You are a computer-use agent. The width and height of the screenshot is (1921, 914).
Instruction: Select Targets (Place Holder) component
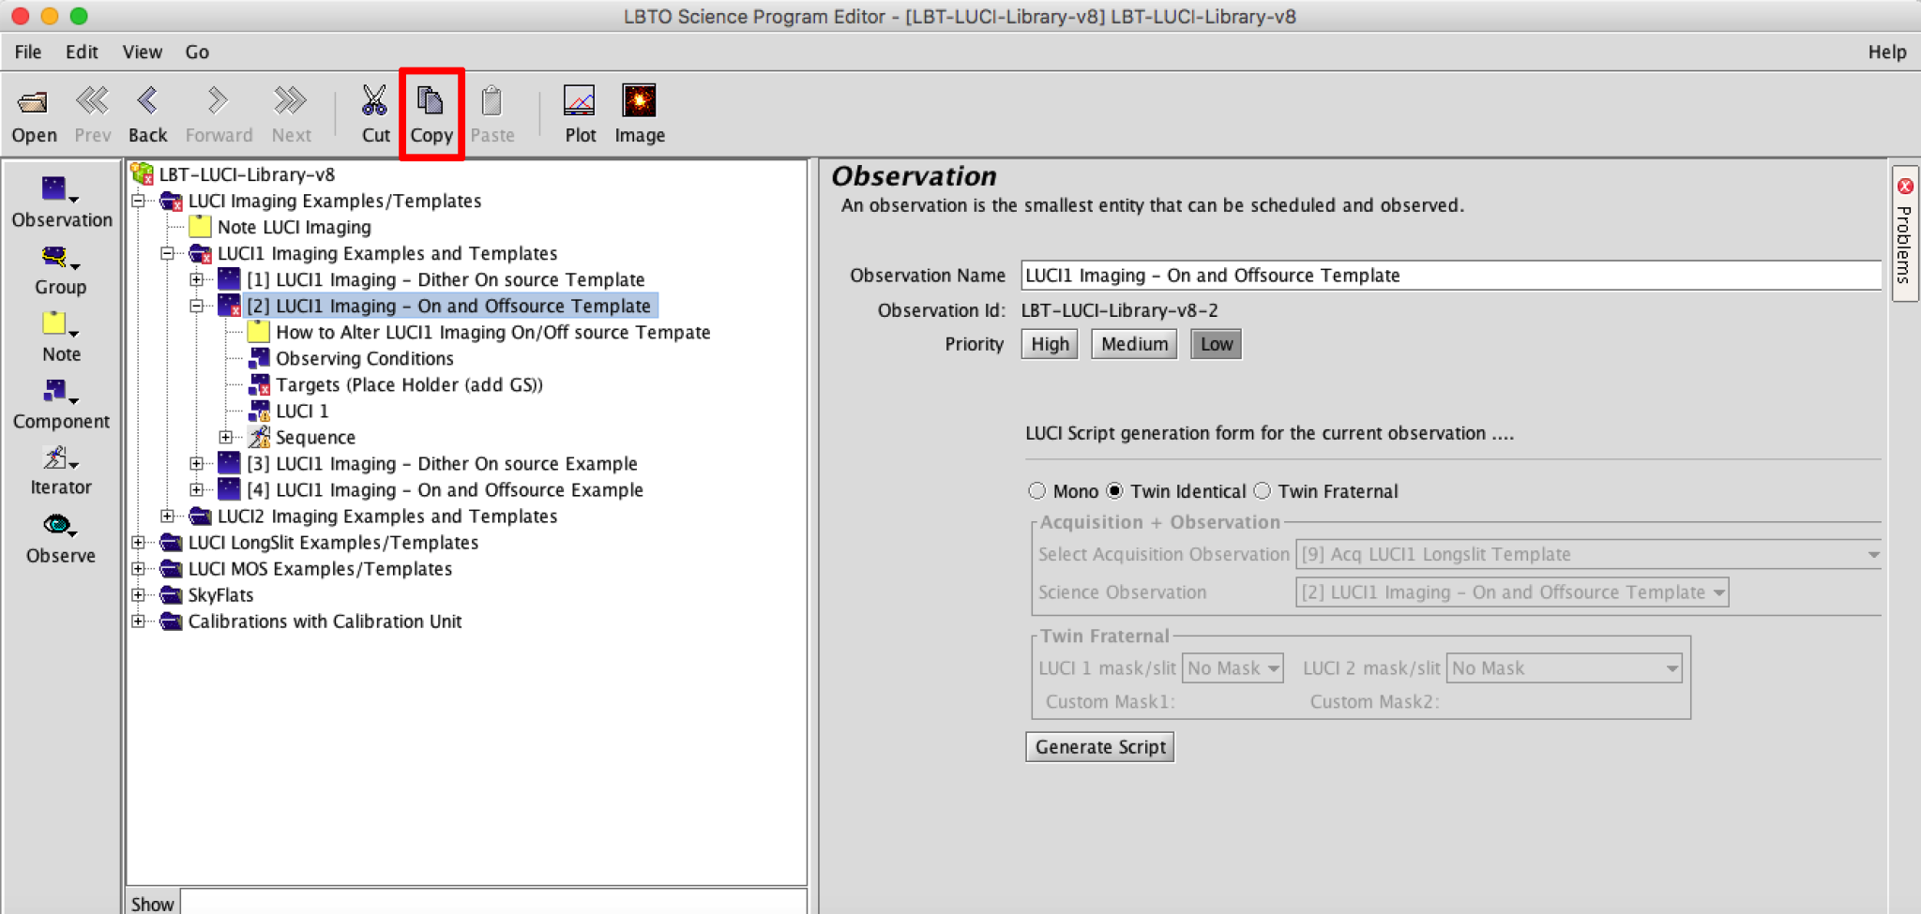tap(409, 384)
